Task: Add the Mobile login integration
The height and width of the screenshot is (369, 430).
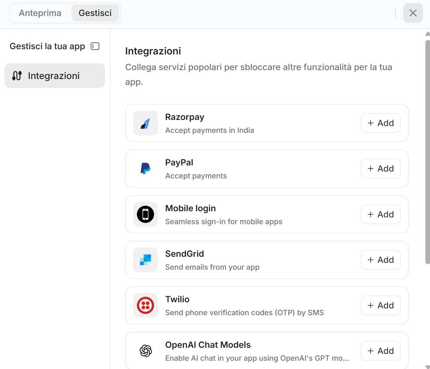Action: click(380, 214)
